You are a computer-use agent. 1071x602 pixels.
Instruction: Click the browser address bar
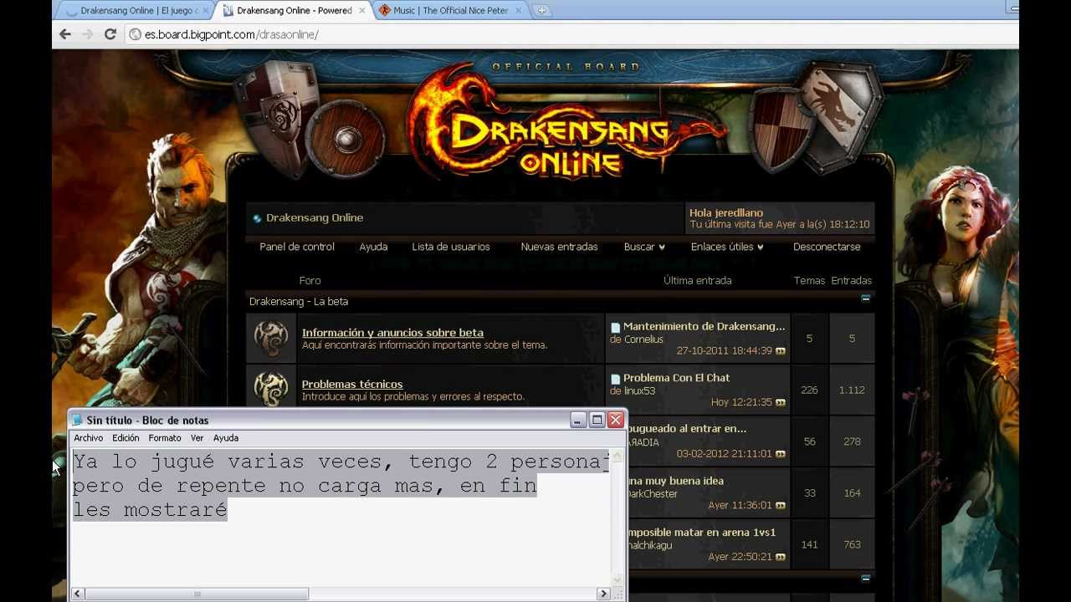[x=569, y=34]
